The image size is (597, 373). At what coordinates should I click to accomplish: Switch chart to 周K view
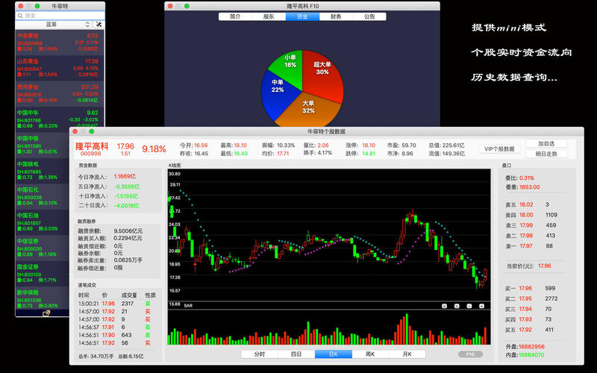[x=369, y=354]
